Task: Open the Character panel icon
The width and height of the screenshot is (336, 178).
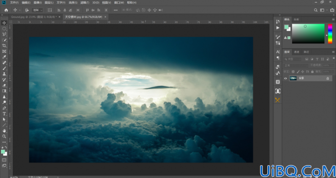Action: click(x=278, y=52)
